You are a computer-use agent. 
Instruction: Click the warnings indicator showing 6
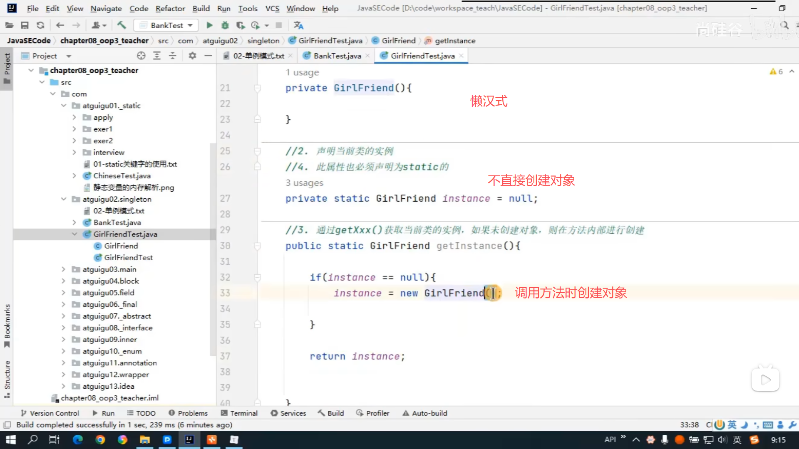(776, 72)
